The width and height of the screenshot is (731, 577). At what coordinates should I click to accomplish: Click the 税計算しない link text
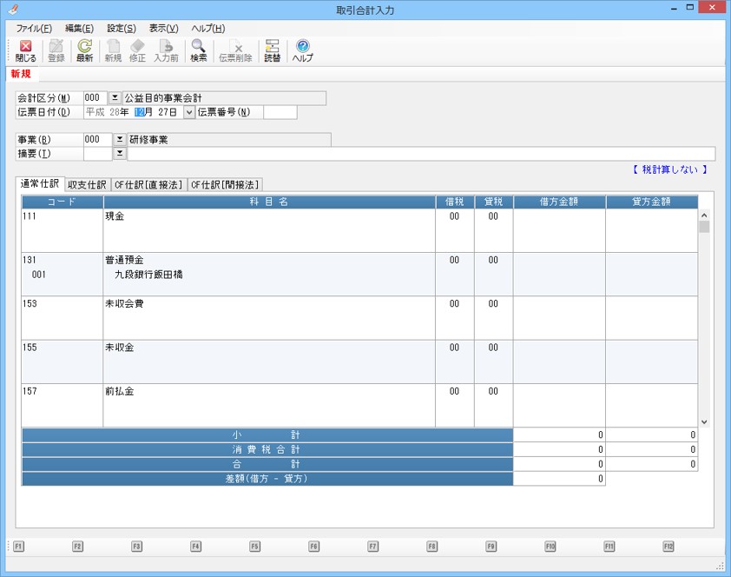(669, 169)
